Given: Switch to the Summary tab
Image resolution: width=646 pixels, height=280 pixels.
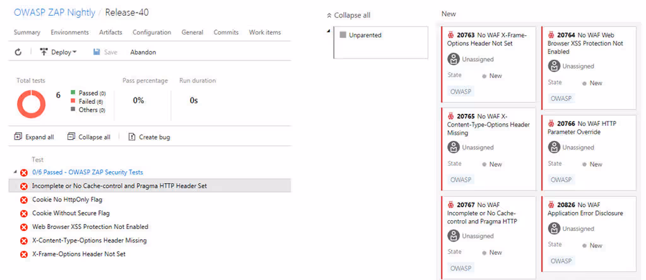Looking at the screenshot, I should click(x=26, y=32).
